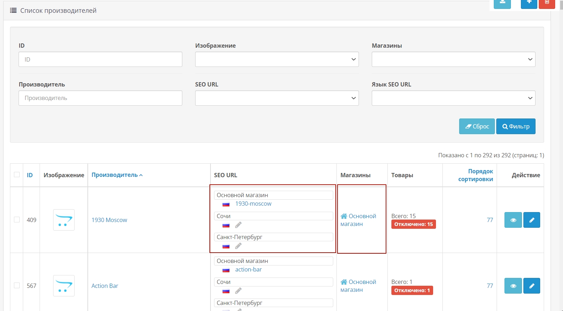The height and width of the screenshot is (311, 563).
Task: Sort by Порядок сортировки column header
Action: coord(476,175)
